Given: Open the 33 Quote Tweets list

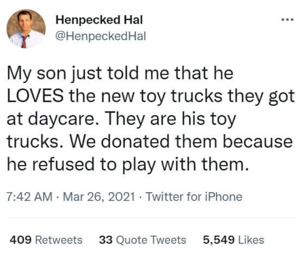Looking at the screenshot, I should [143, 240].
